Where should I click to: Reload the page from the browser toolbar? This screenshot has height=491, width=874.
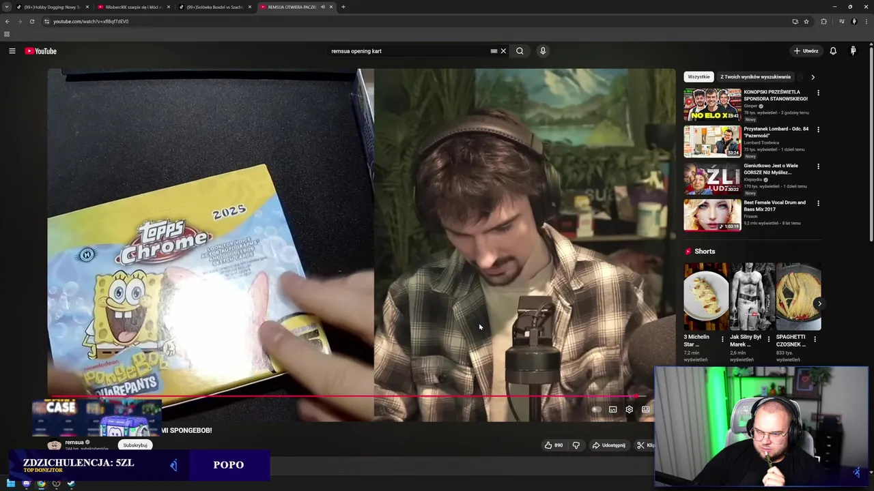31,21
